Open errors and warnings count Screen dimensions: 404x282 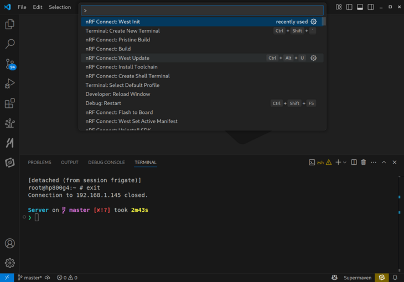tap(68, 278)
